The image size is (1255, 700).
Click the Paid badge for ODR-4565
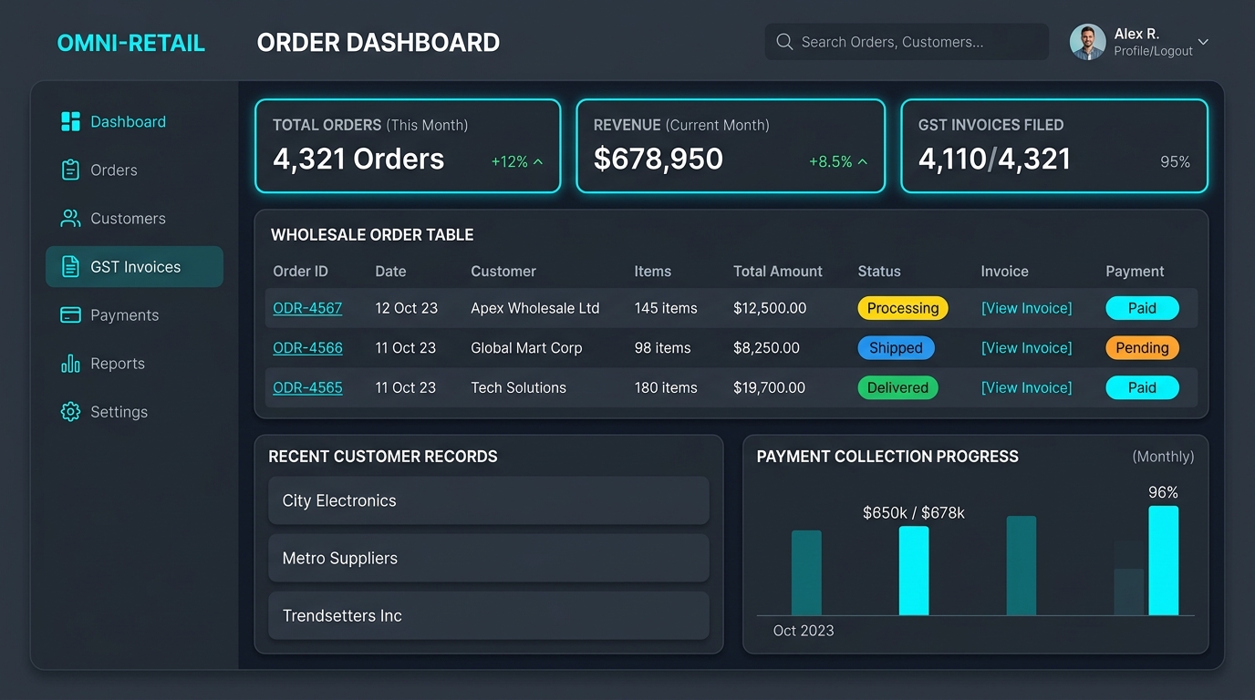tap(1142, 387)
